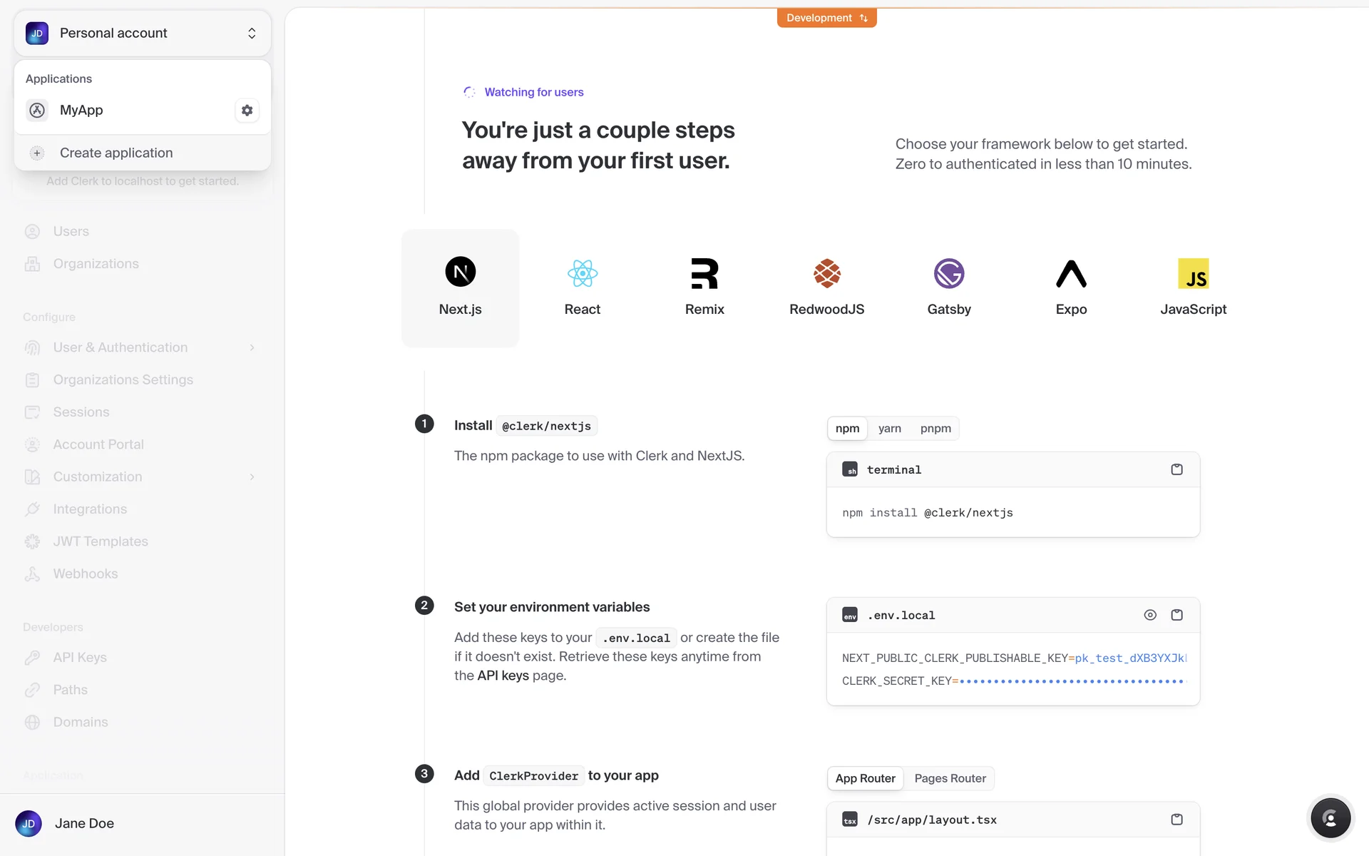Open the support chat bubble
The width and height of the screenshot is (1369, 856).
click(1330, 818)
